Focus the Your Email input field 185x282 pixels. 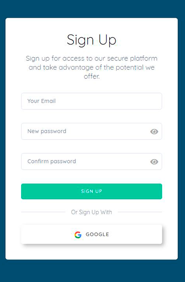click(92, 101)
